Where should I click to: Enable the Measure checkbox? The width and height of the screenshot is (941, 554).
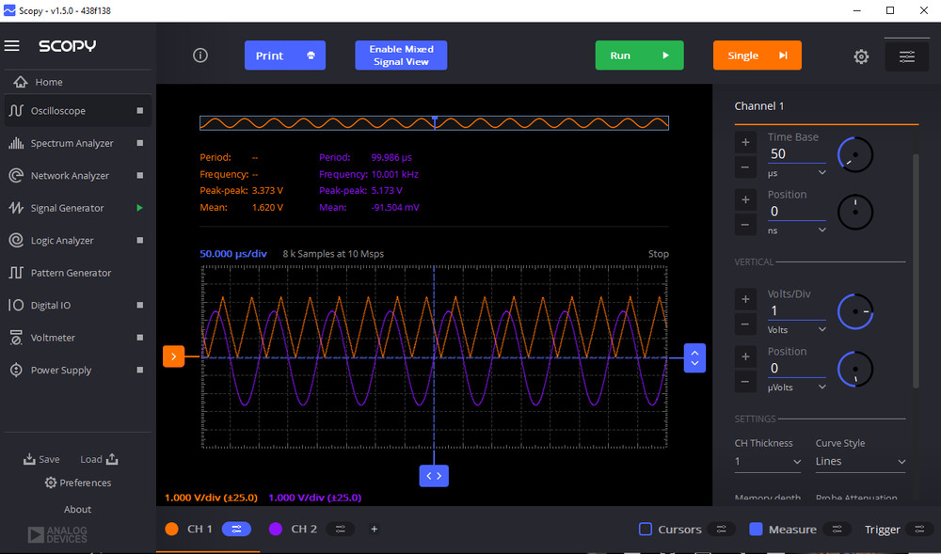click(756, 529)
